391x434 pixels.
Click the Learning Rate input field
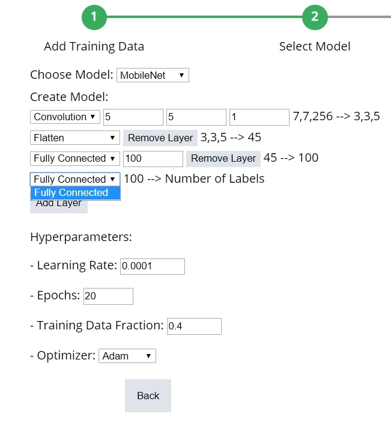click(x=153, y=266)
